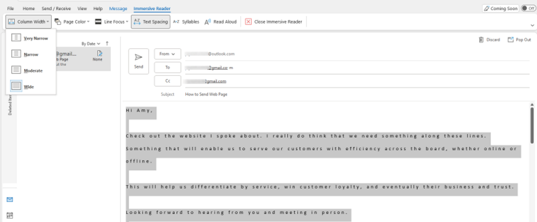Click the Wide layout icon

[x=16, y=86]
